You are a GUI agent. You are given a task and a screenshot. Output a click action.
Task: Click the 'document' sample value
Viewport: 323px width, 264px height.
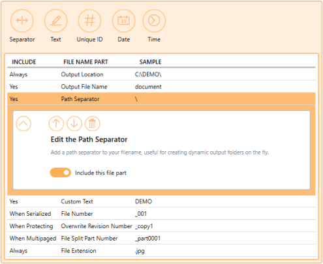click(x=148, y=87)
